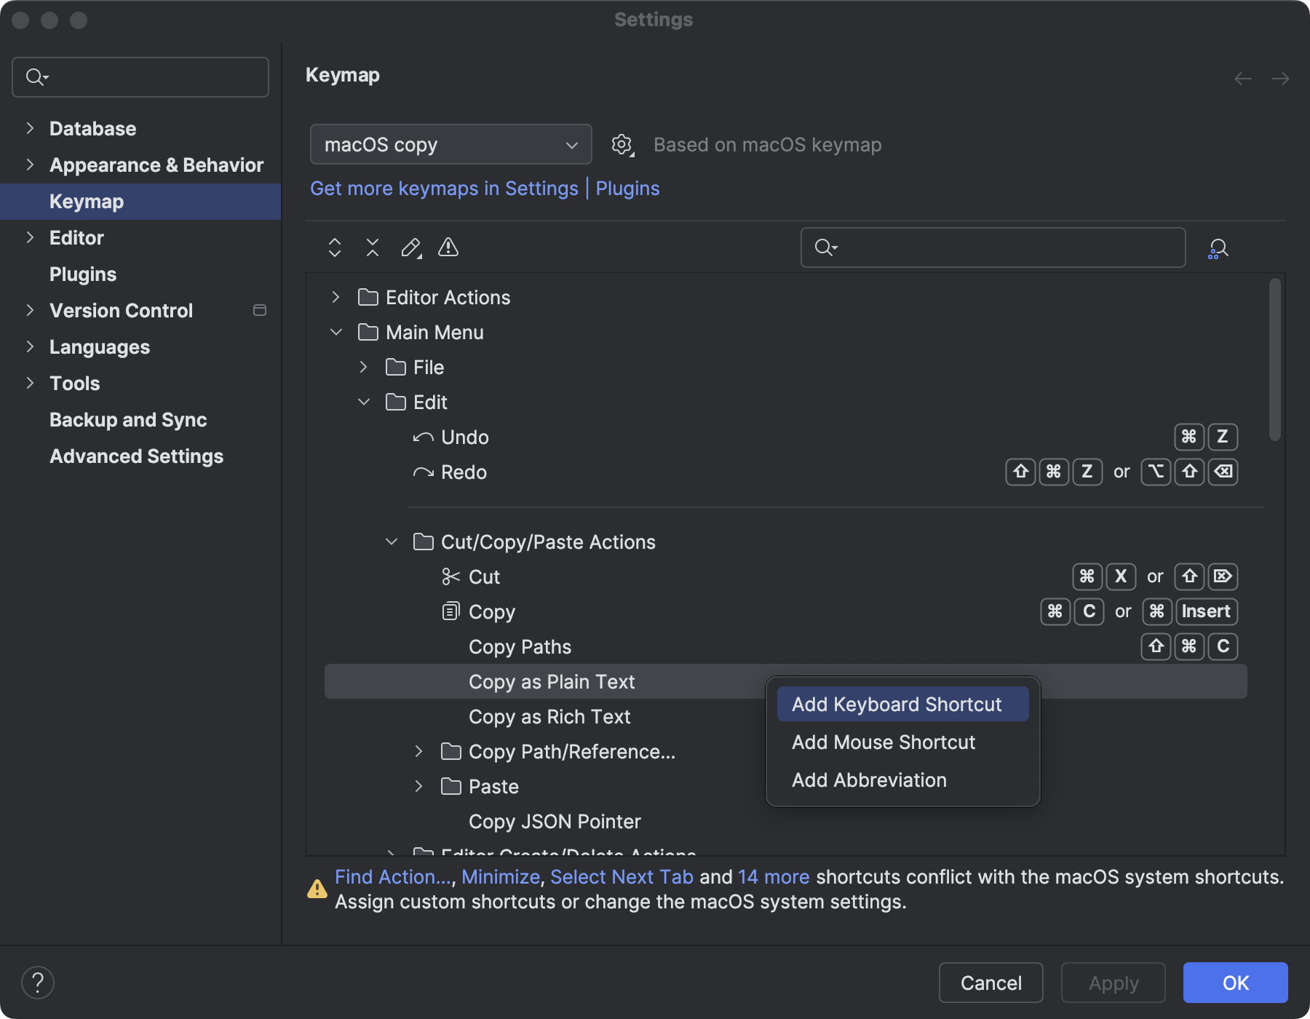1310x1019 pixels.
Task: Open the keymap settings gear icon
Action: (x=622, y=144)
